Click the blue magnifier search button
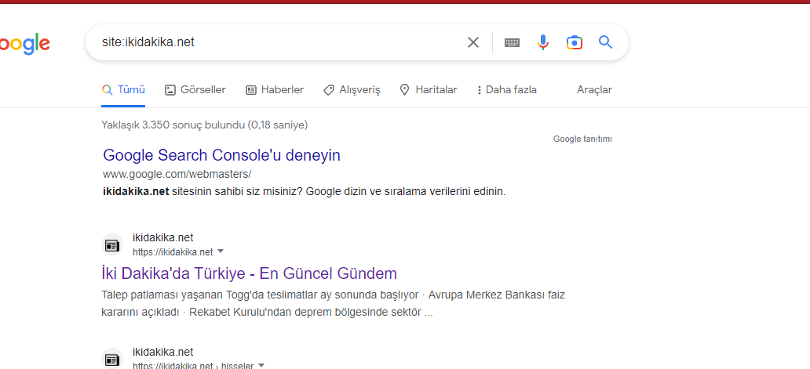This screenshot has width=810, height=369. coord(605,42)
